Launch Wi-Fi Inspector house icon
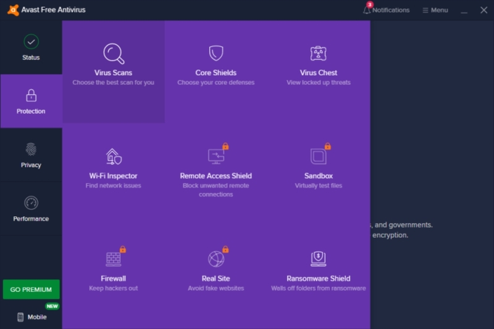 114,156
